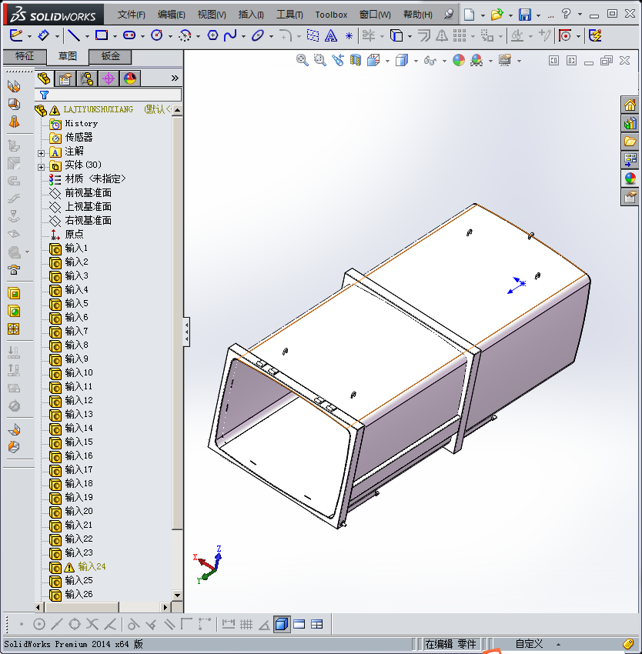Expand the 注解 tree node
The image size is (642, 654).
pos(41,153)
